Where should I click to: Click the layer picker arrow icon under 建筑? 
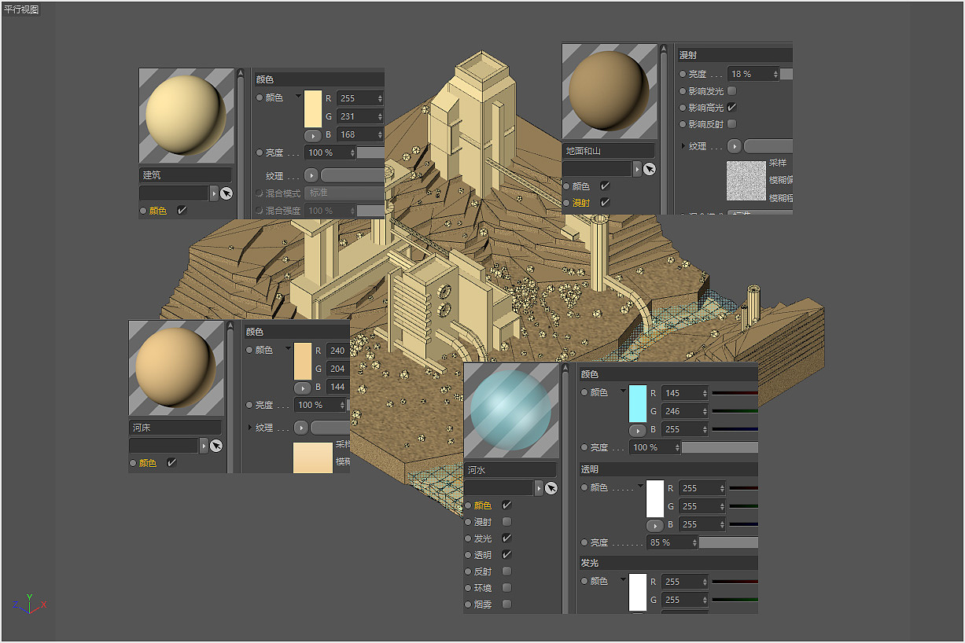(227, 193)
